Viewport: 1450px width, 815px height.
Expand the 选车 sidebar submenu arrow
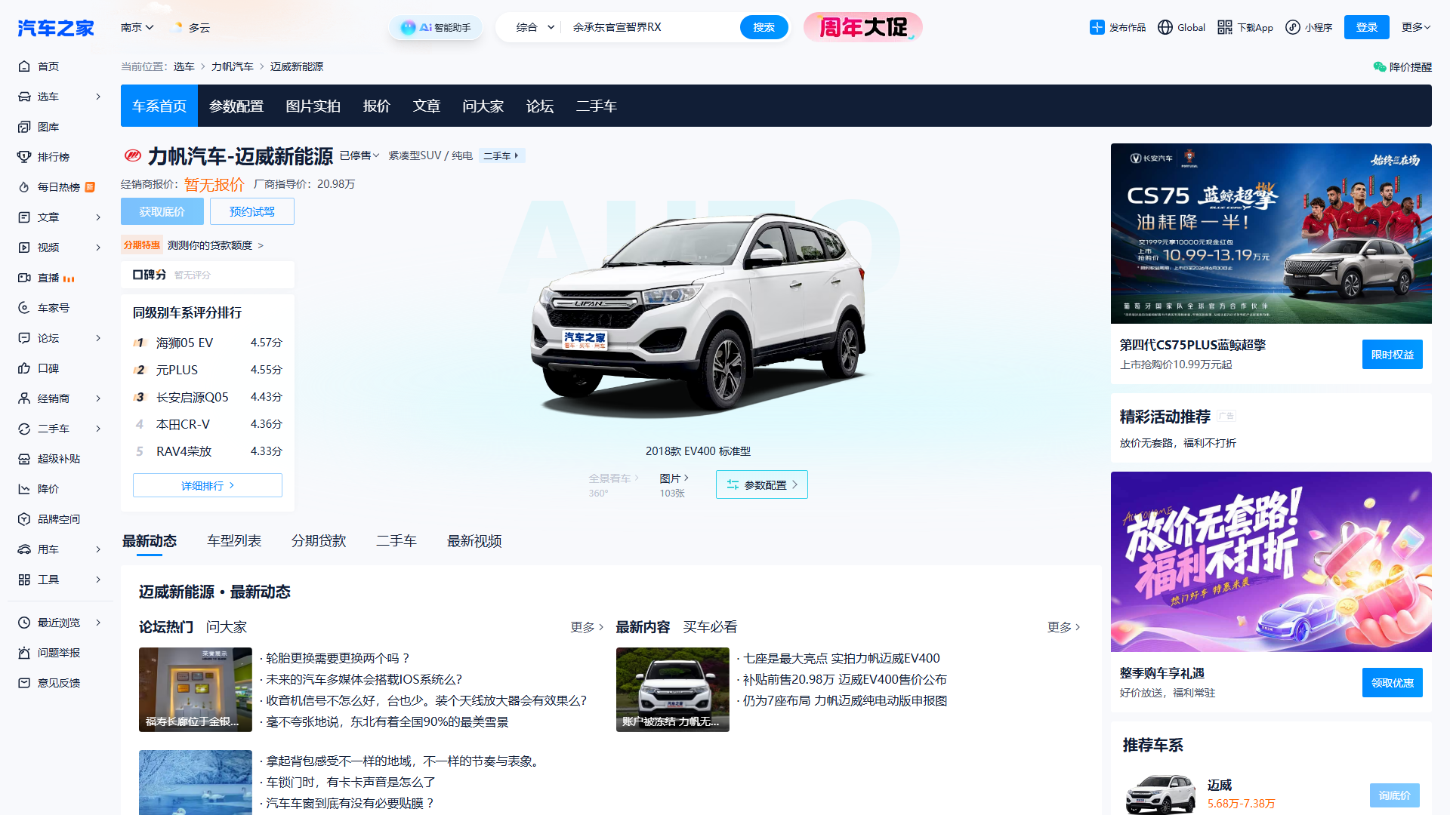click(98, 97)
